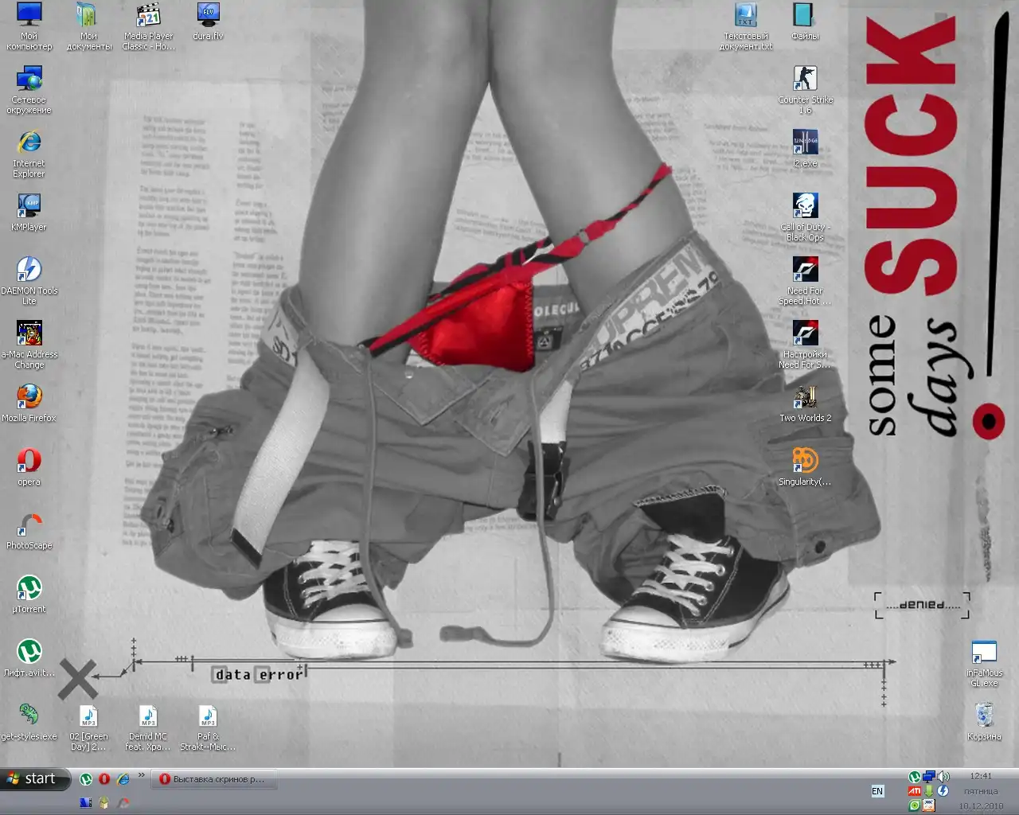
Task: Select the µTorrent desktop shortcut
Action: point(29,588)
